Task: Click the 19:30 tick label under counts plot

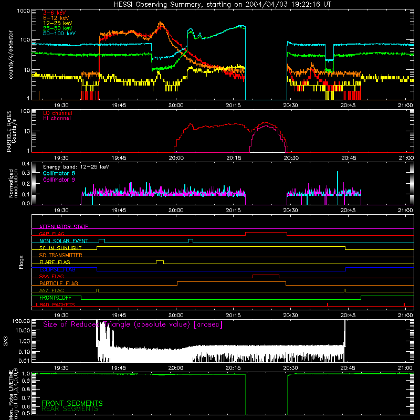Action: [x=61, y=106]
